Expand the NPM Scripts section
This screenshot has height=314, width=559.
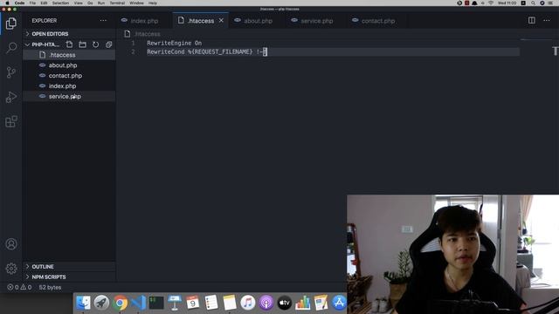pos(70,277)
